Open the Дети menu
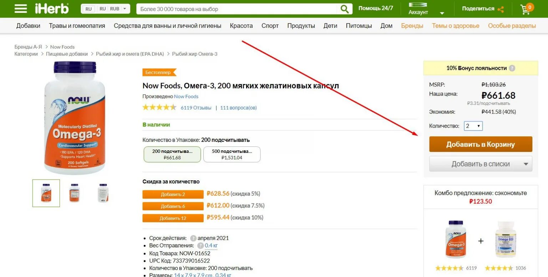This screenshot has height=277, width=548. pyautogui.click(x=330, y=26)
